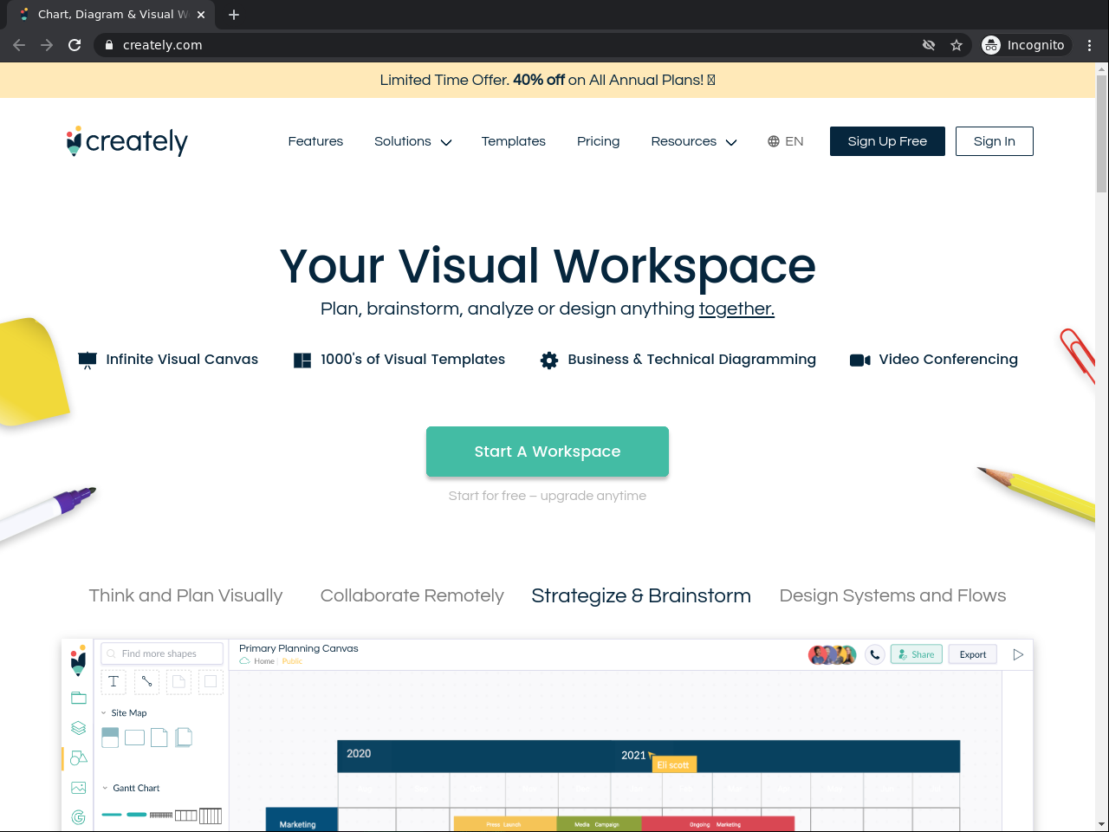This screenshot has height=832, width=1109.
Task: Click the scrollbar down arrow
Action: (1102, 824)
